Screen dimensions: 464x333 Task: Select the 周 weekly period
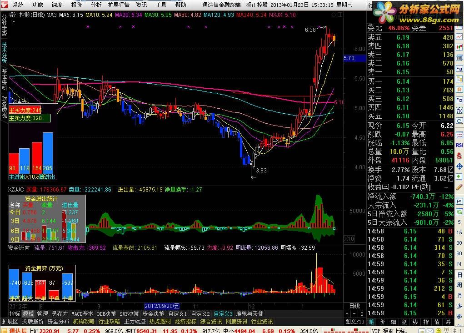coord(459,285)
